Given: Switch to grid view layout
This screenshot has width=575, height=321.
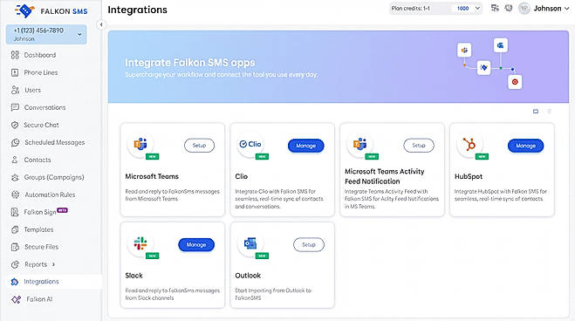Looking at the screenshot, I should (x=536, y=112).
